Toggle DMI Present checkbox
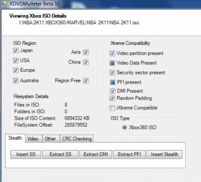Screen dimensions: 201x182 tap(113, 91)
